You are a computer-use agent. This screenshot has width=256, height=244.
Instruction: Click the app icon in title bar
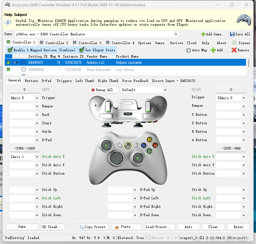click(7, 5)
